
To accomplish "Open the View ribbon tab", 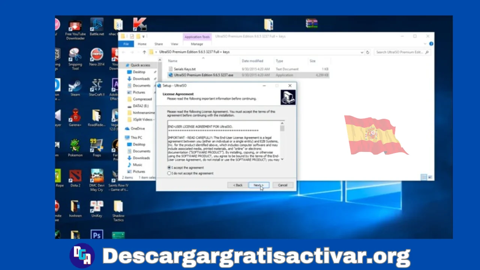I will 174,44.
